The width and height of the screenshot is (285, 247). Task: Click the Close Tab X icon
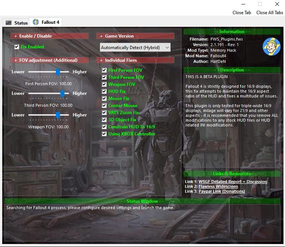242,4
